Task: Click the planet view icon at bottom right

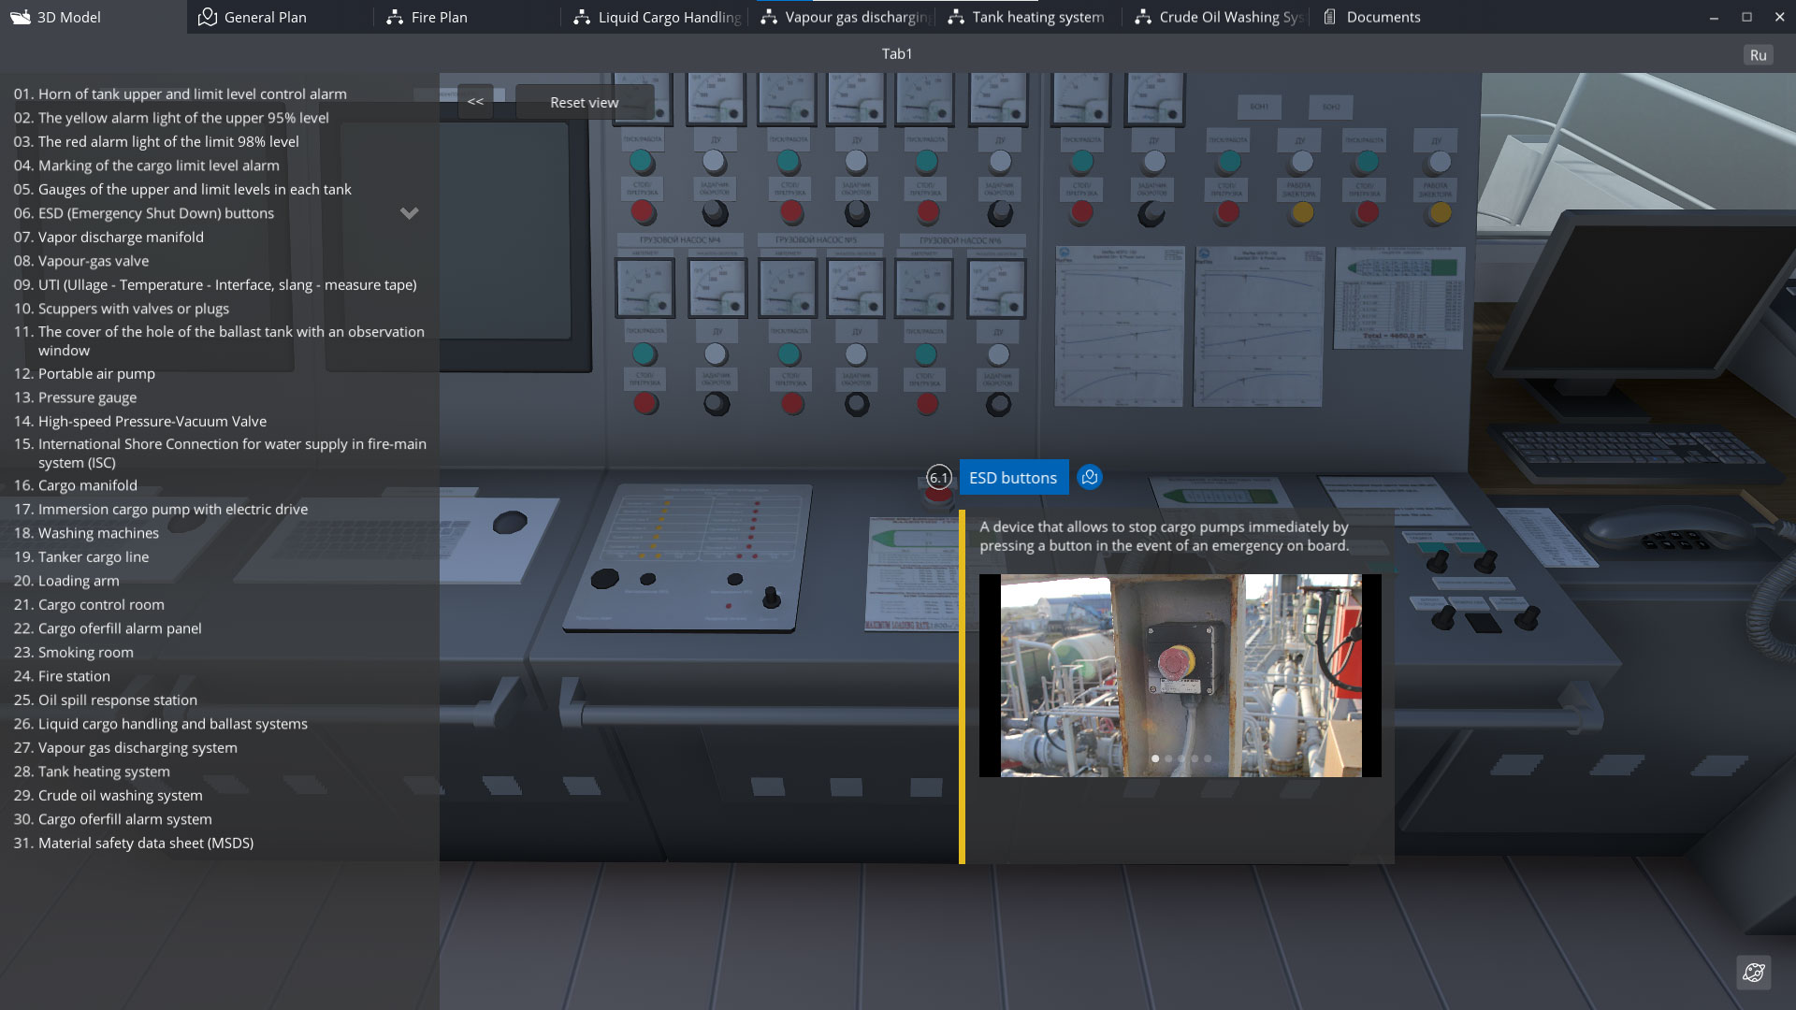Action: click(x=1754, y=973)
